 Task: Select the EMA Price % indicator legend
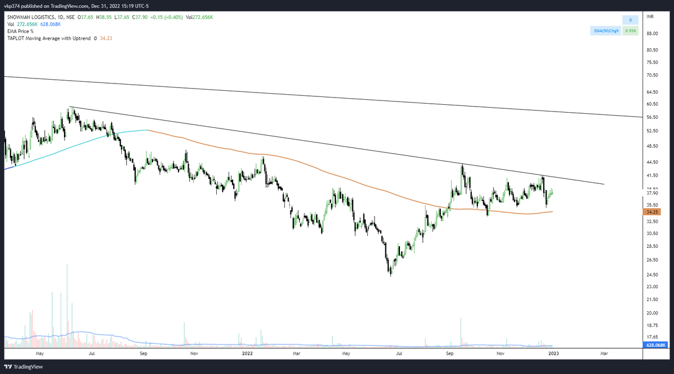(19, 31)
